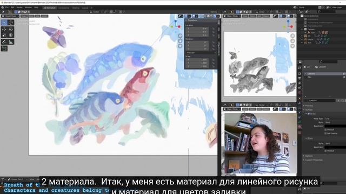Screen dimensions: 346x194
Task: Select the Transform tool
Action: tap(11, 35)
